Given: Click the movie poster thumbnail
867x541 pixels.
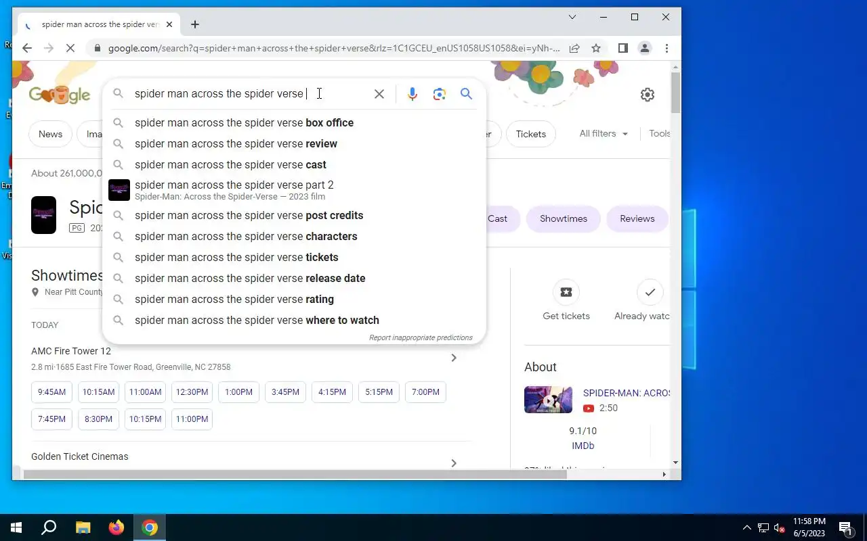Looking at the screenshot, I should 44,215.
